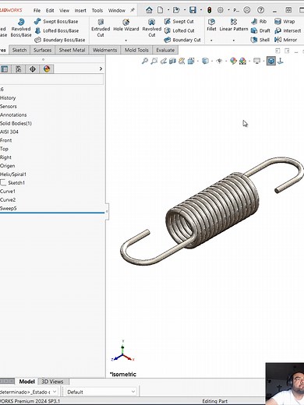Activate the Revolved Boss/Base tool
Image resolution: width=304 pixels, height=405 pixels.
coord(21,28)
